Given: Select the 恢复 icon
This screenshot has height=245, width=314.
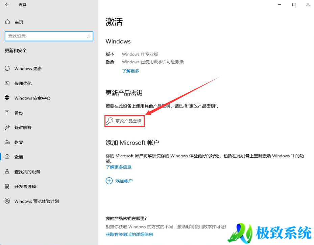Looking at the screenshot, I should 7,142.
